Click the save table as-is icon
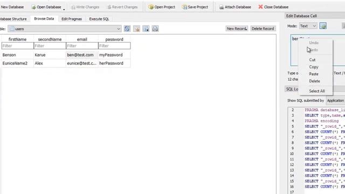This screenshot has height=194, width=345. pos(146,29)
